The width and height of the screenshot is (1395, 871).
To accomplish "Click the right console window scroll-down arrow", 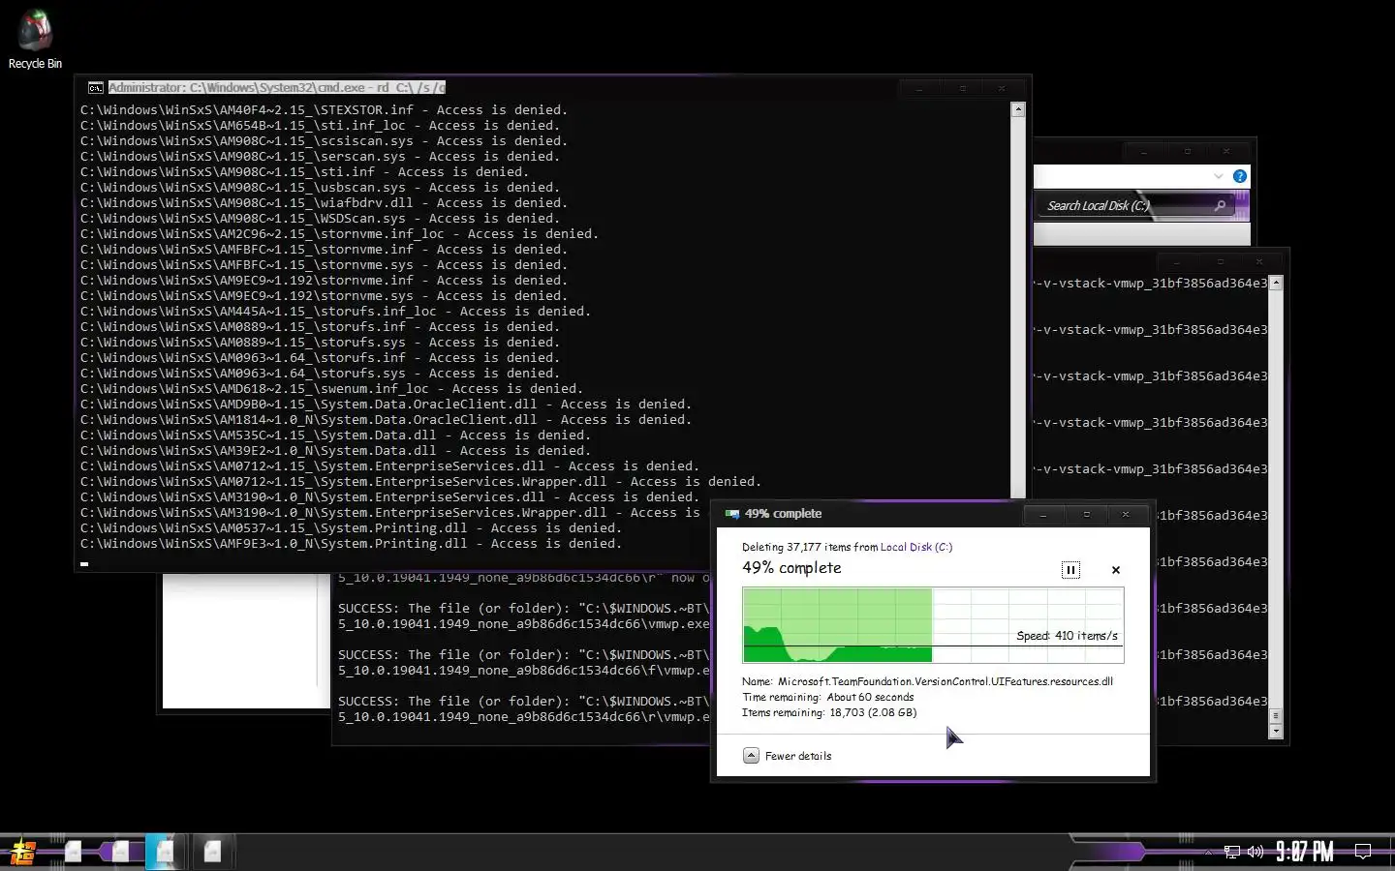I will [x=1276, y=732].
